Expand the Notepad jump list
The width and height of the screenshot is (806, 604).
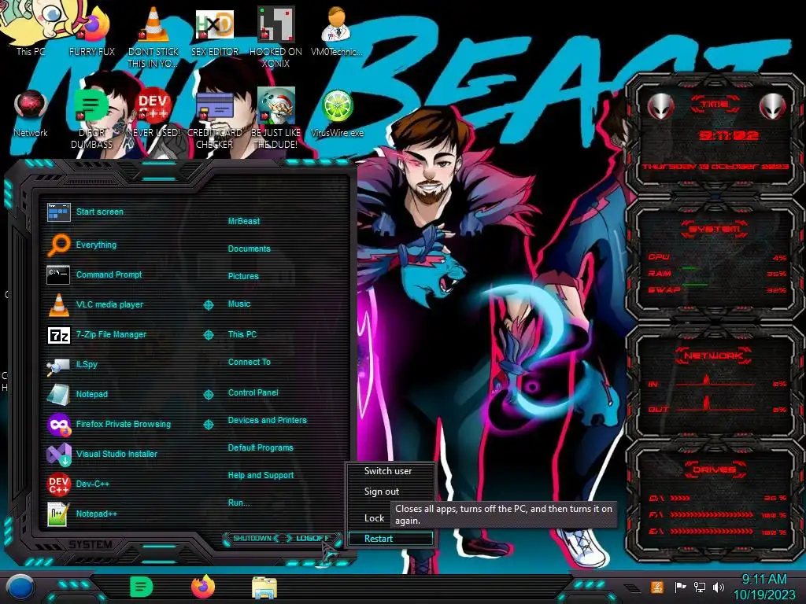[208, 395]
